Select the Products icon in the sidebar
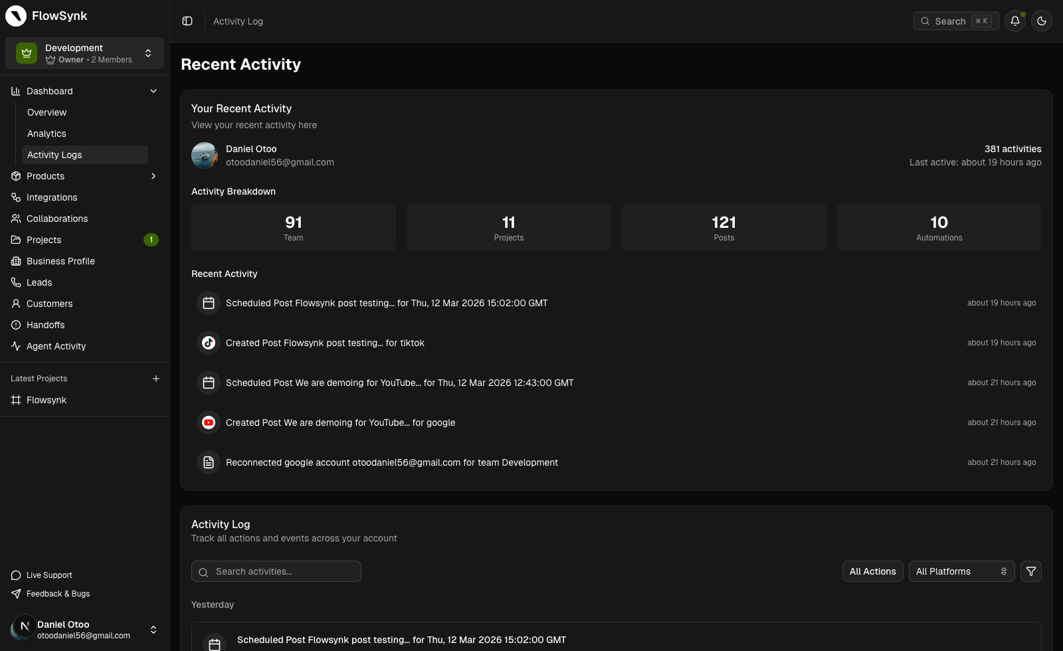Image resolution: width=1063 pixels, height=651 pixels. (x=15, y=176)
